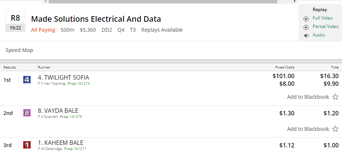Image resolution: width=342 pixels, height=157 pixels.
Task: Open the Speed Map section
Action: point(19,50)
